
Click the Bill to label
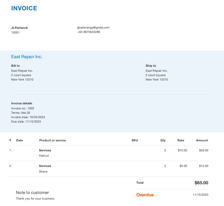pyautogui.click(x=15, y=66)
